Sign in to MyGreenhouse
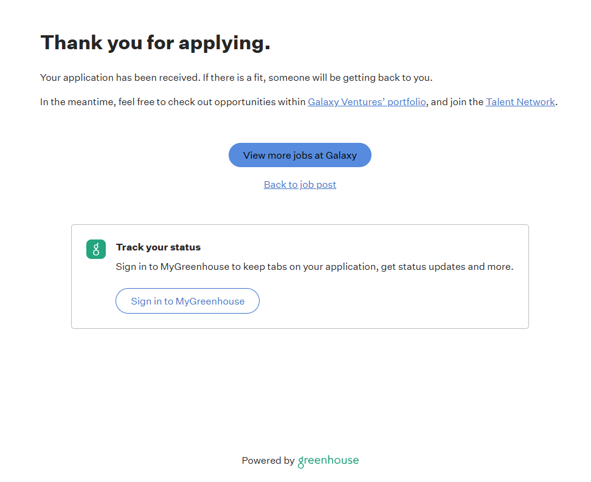This screenshot has height=482, width=591. (x=187, y=301)
